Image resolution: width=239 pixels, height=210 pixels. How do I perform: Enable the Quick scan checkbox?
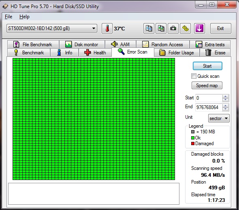[194, 76]
